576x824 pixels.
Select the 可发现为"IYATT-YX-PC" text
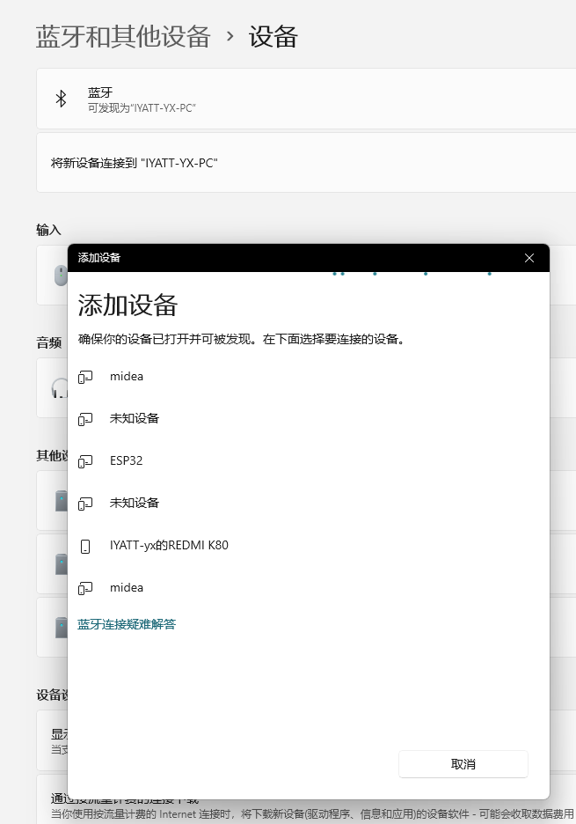142,107
